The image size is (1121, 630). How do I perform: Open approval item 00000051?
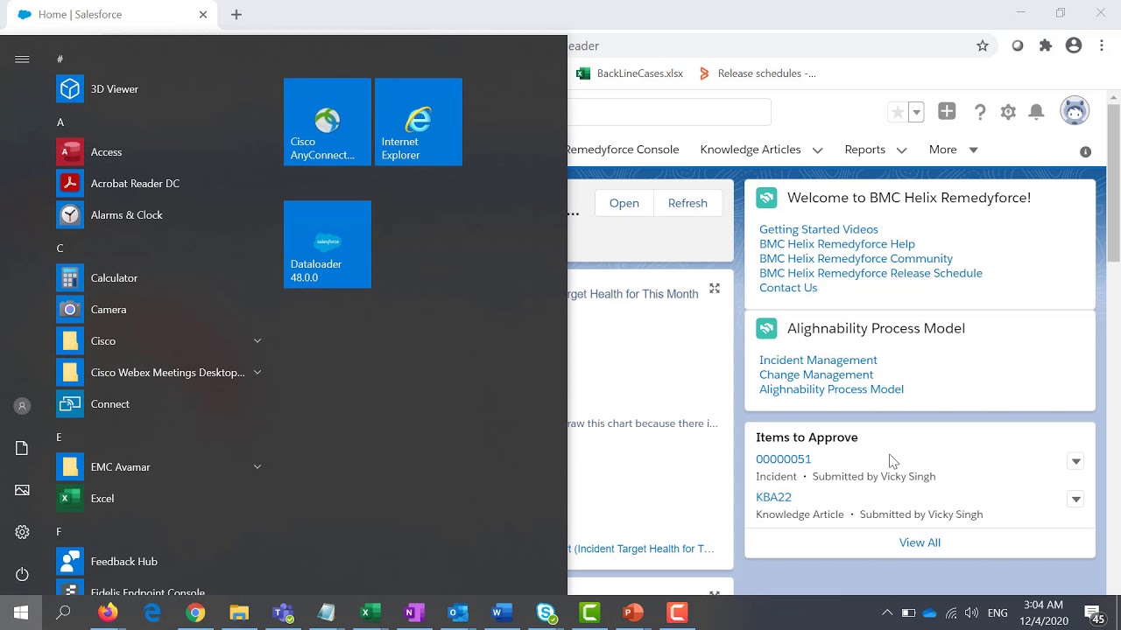(784, 459)
